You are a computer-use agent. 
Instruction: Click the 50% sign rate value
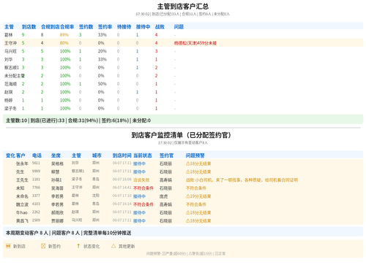[102, 84]
